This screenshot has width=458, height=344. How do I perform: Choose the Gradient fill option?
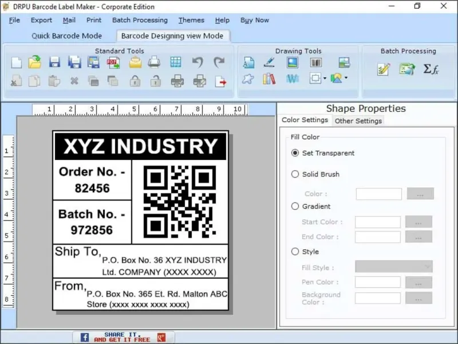[x=295, y=206]
